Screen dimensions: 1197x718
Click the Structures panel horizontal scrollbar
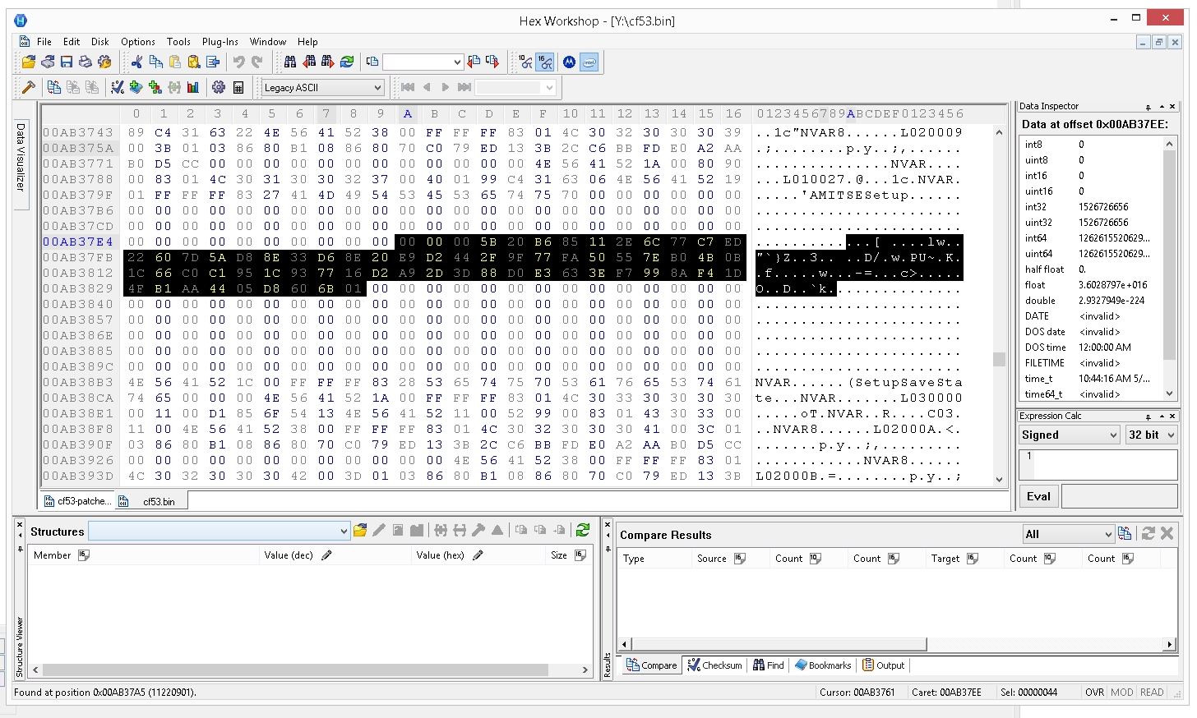[x=310, y=670]
